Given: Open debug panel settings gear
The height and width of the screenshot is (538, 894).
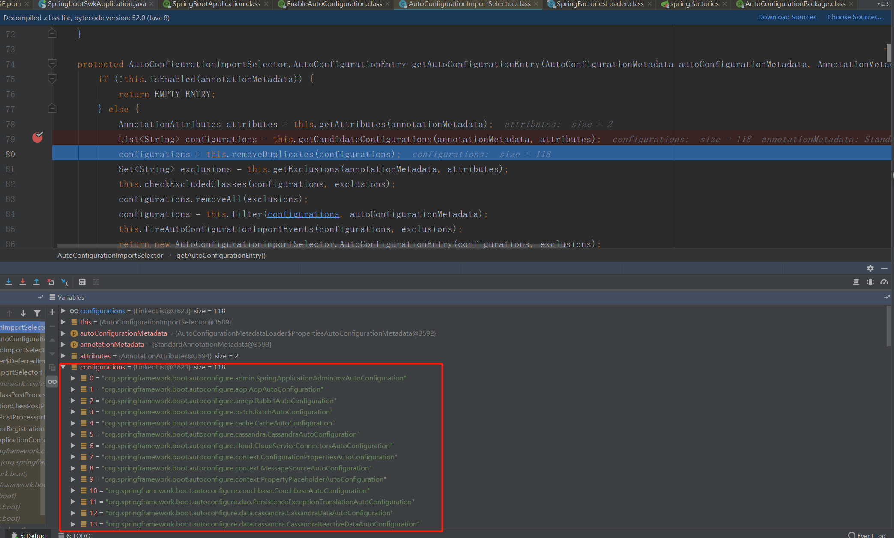Looking at the screenshot, I should click(870, 268).
